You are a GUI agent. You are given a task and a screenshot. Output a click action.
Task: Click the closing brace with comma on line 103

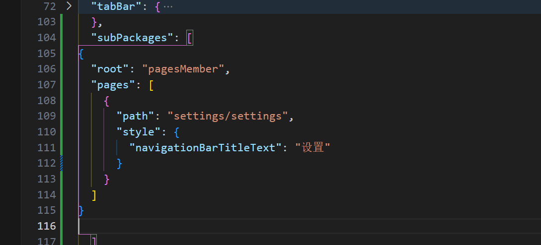[x=97, y=22]
